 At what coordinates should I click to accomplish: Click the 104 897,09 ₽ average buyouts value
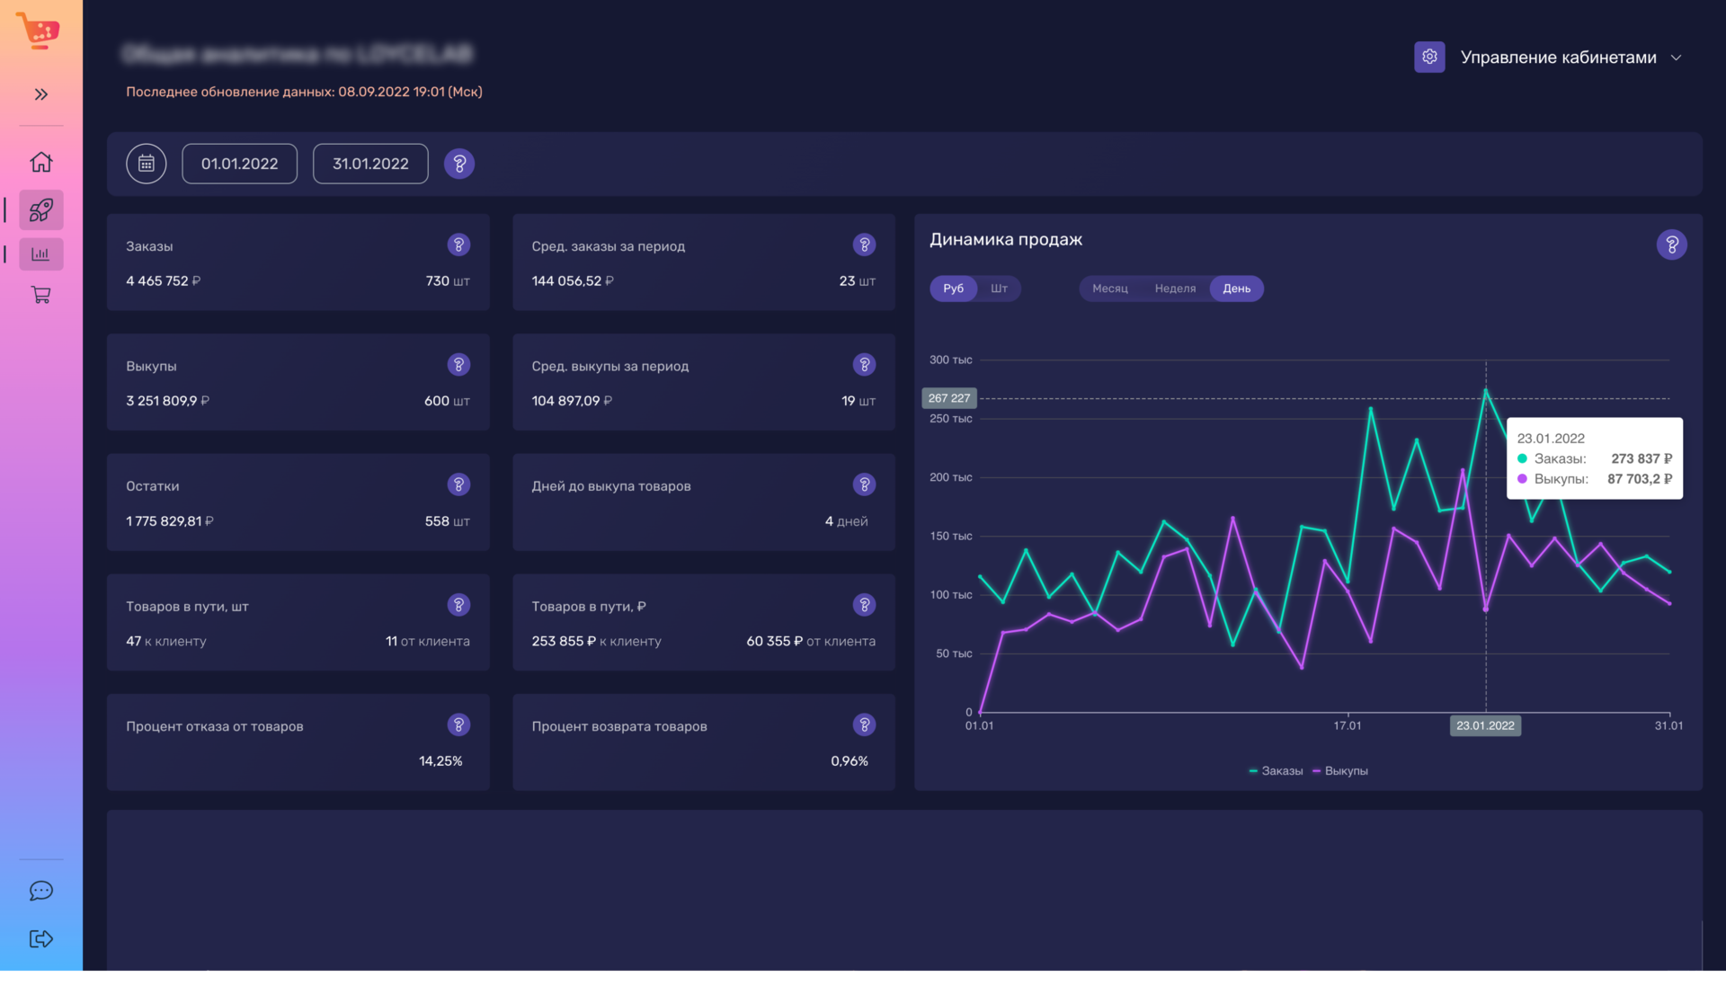click(572, 401)
